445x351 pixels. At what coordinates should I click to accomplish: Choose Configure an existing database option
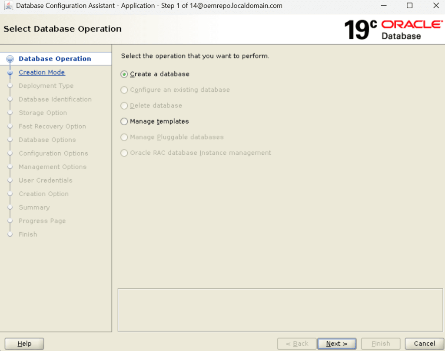[124, 90]
